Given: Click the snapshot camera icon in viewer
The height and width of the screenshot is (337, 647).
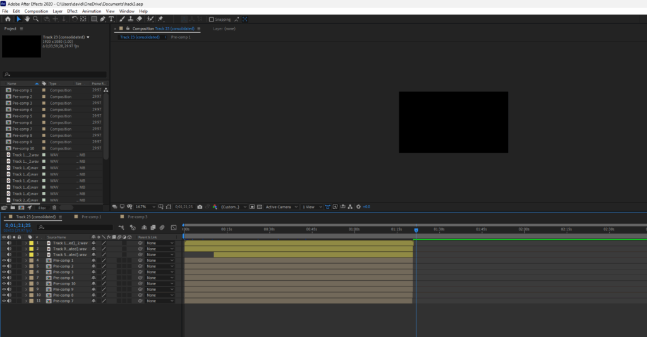Looking at the screenshot, I should pyautogui.click(x=200, y=207).
